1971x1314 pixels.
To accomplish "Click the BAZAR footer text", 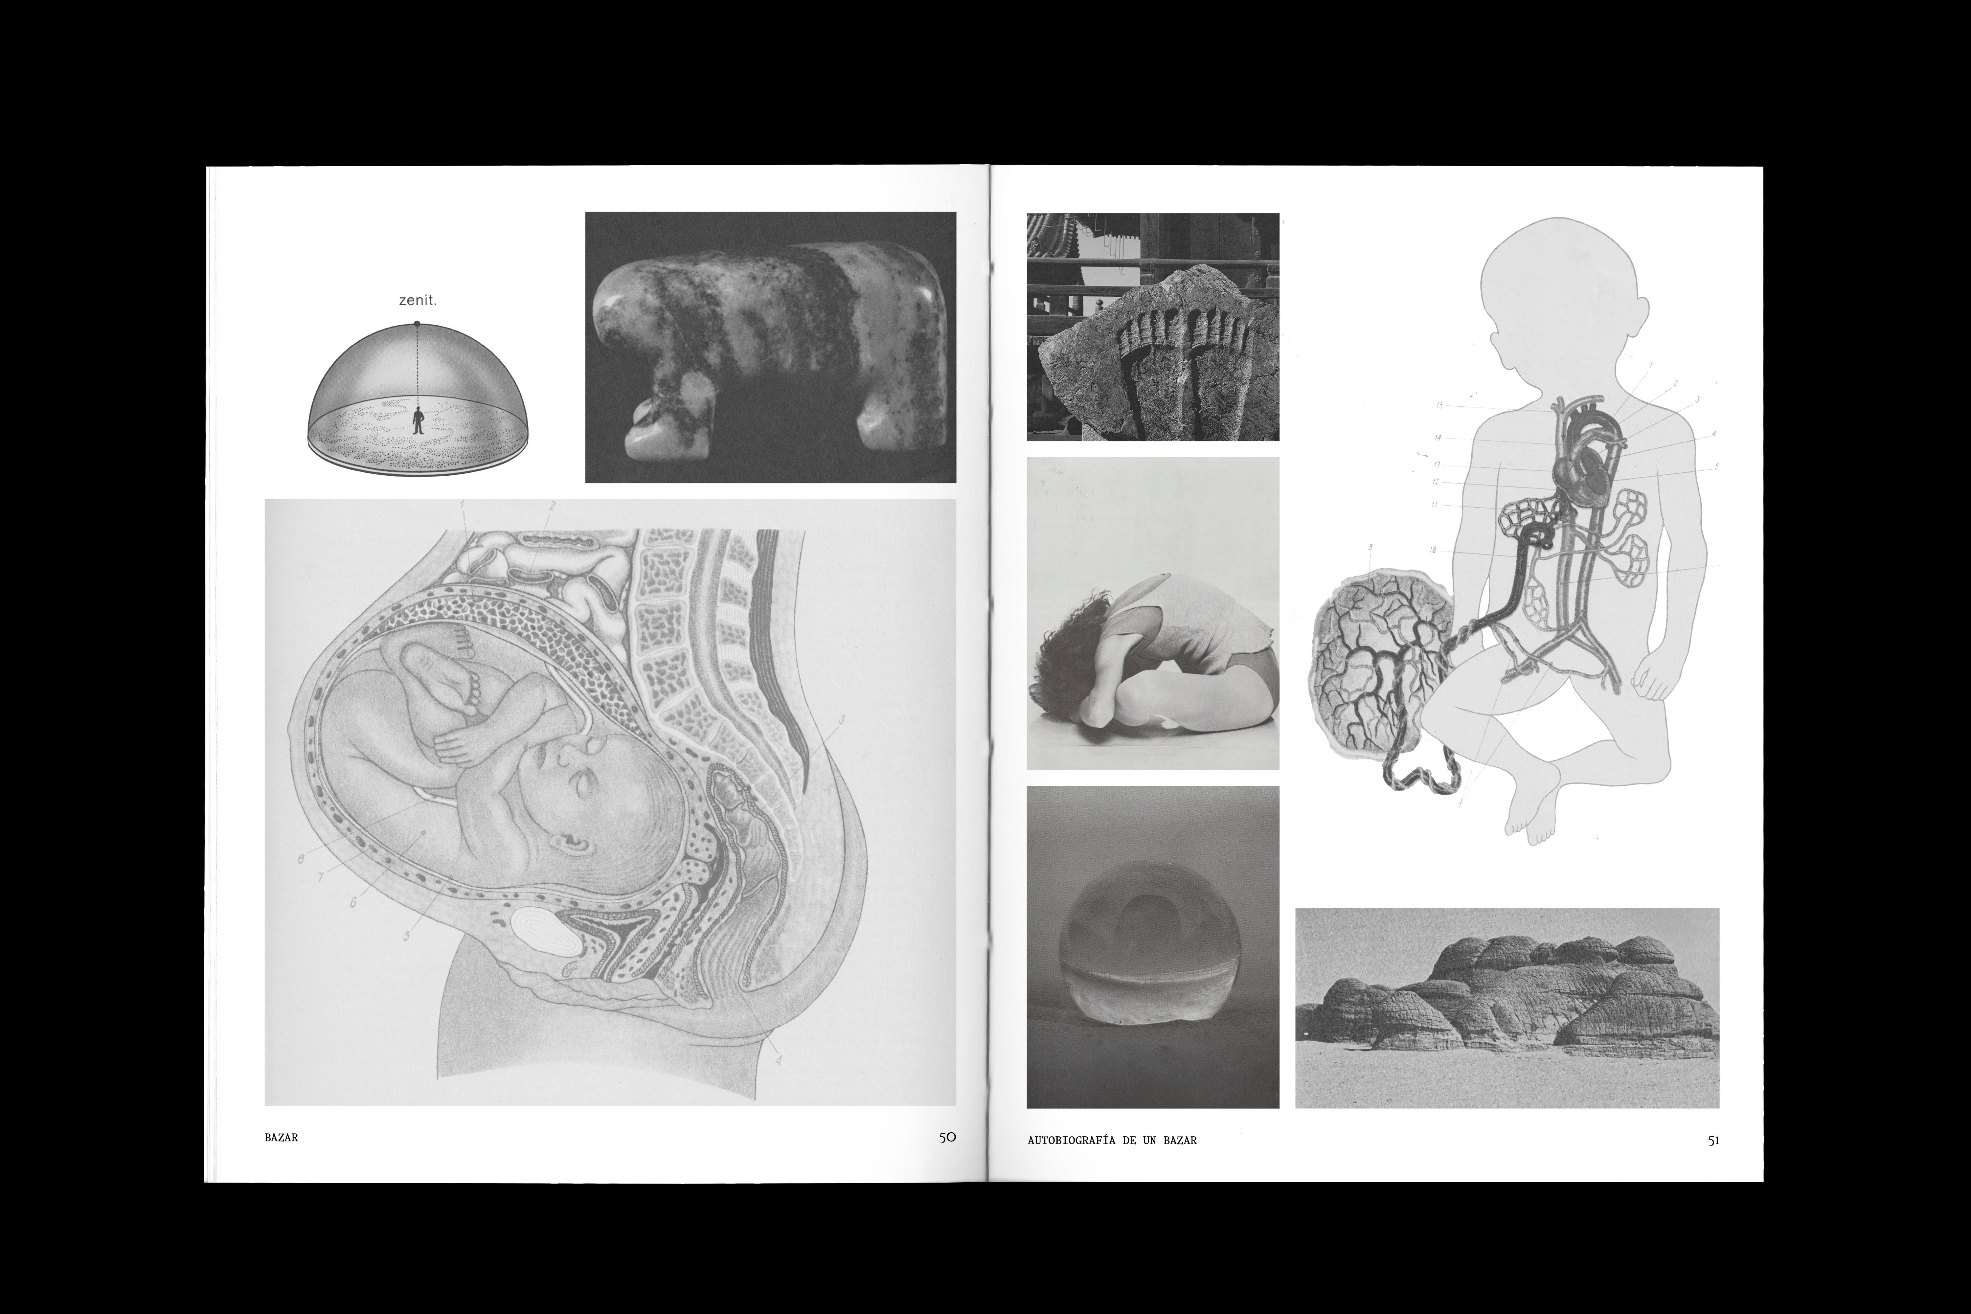I will [x=281, y=1138].
